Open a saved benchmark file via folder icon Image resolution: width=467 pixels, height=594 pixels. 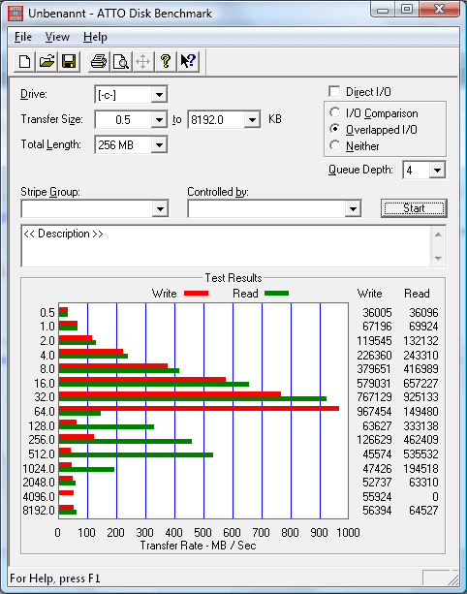(47, 61)
